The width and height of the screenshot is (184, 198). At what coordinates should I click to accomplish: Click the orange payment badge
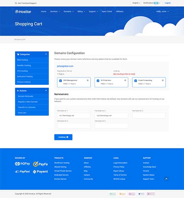122,194
